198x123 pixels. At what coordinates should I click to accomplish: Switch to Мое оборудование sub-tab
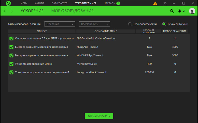[x=72, y=11]
